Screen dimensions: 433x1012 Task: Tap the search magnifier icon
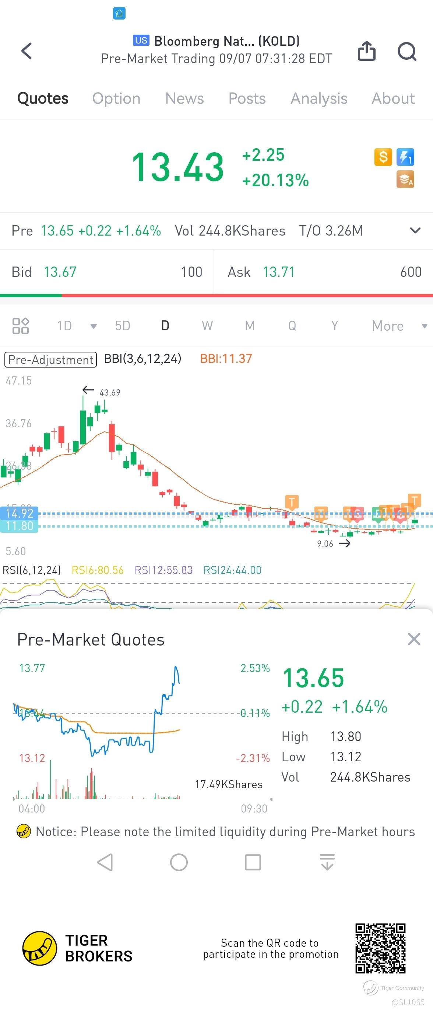coord(407,51)
